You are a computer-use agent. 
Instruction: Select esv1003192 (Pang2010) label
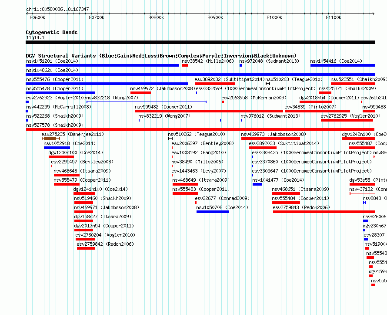coord(199,152)
